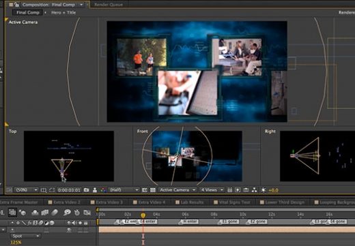
Task: Toggle Hide Shy Layers icon in timeline
Action: coord(35,213)
